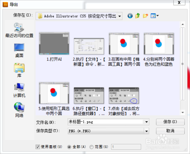Click the file list scroll up arrow

[x=183, y=24]
